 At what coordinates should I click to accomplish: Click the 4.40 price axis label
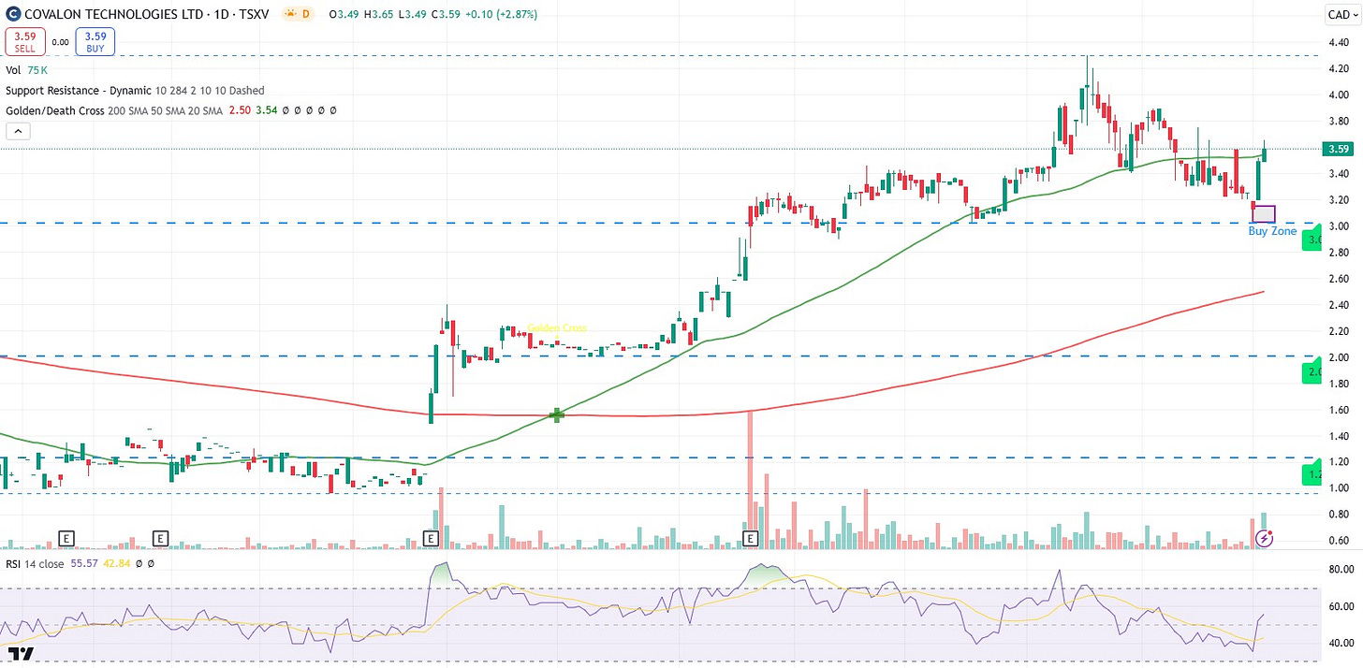(x=1341, y=42)
